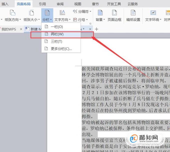
Task: Switch to the 开发工具 ribbon tab
Action: [x=114, y=4]
